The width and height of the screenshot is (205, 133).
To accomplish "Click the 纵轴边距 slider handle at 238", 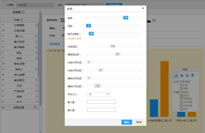I will pos(113,46).
